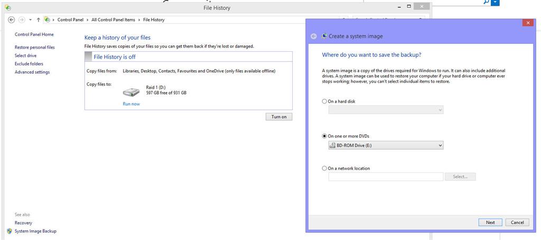Screen dimensions: 541x240
Task: Click 'File History is off' status text
Action: [x=115, y=57]
